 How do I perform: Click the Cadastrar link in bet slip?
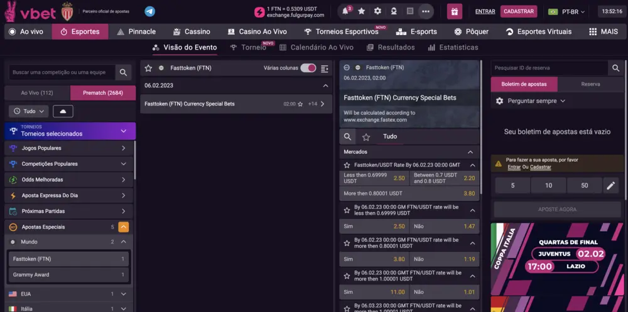[540, 166]
